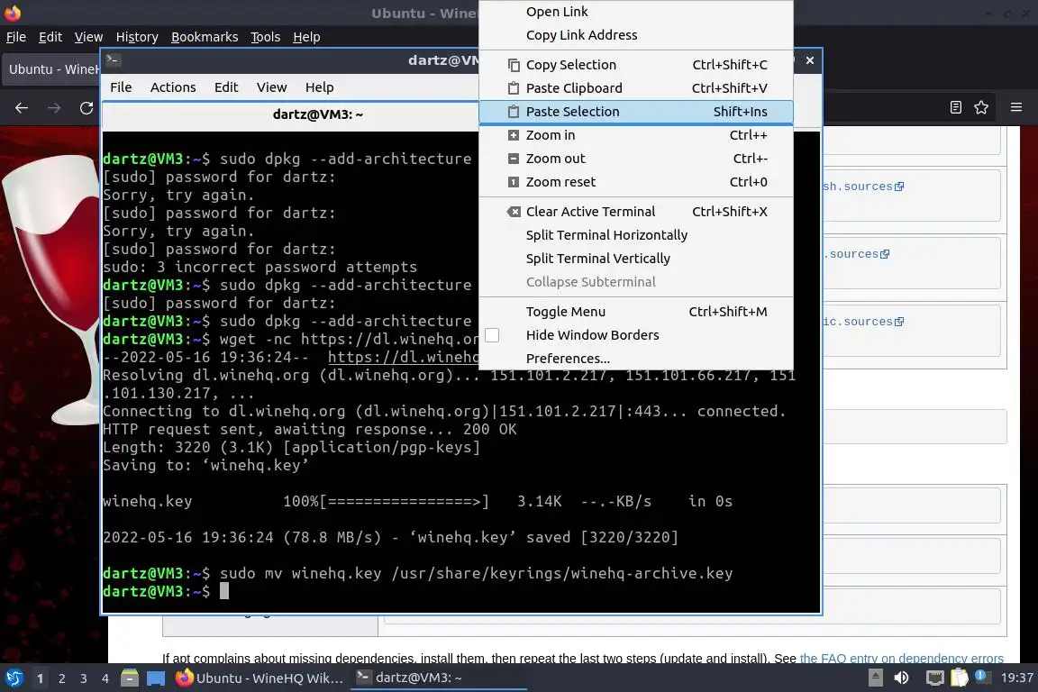1038x692 pixels.
Task: Switch to workspace 2
Action: pyautogui.click(x=62, y=678)
